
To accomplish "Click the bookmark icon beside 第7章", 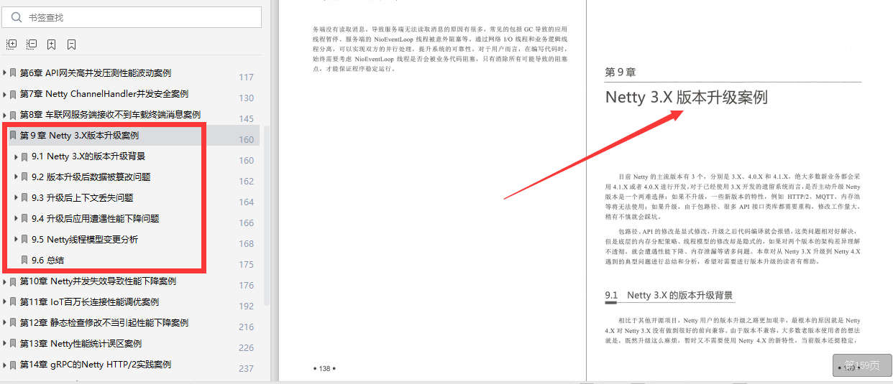I will click(x=13, y=94).
